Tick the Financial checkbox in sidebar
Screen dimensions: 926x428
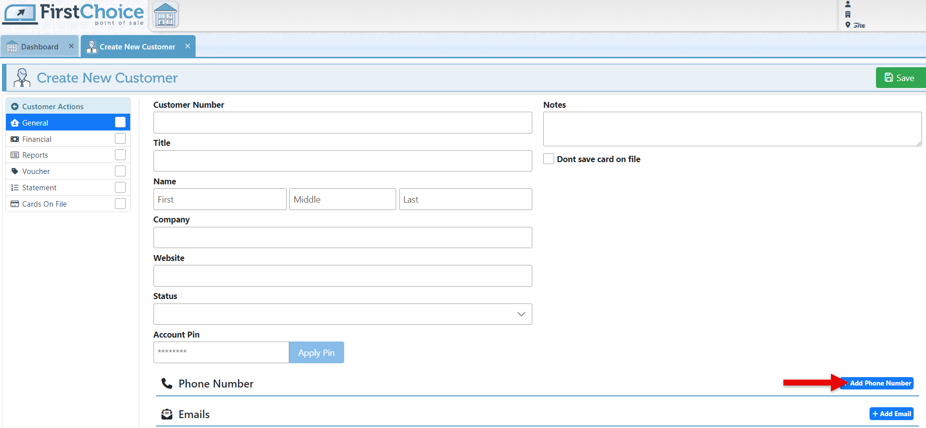click(120, 138)
